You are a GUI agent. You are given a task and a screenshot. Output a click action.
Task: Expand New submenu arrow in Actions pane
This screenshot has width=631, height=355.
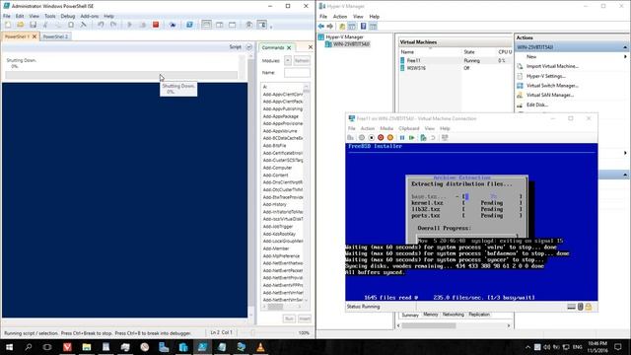point(625,57)
